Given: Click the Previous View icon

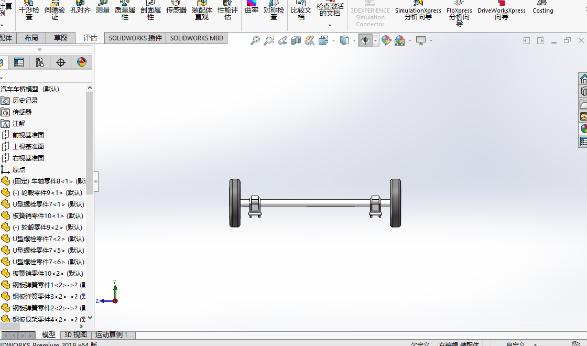Looking at the screenshot, I should point(282,40).
